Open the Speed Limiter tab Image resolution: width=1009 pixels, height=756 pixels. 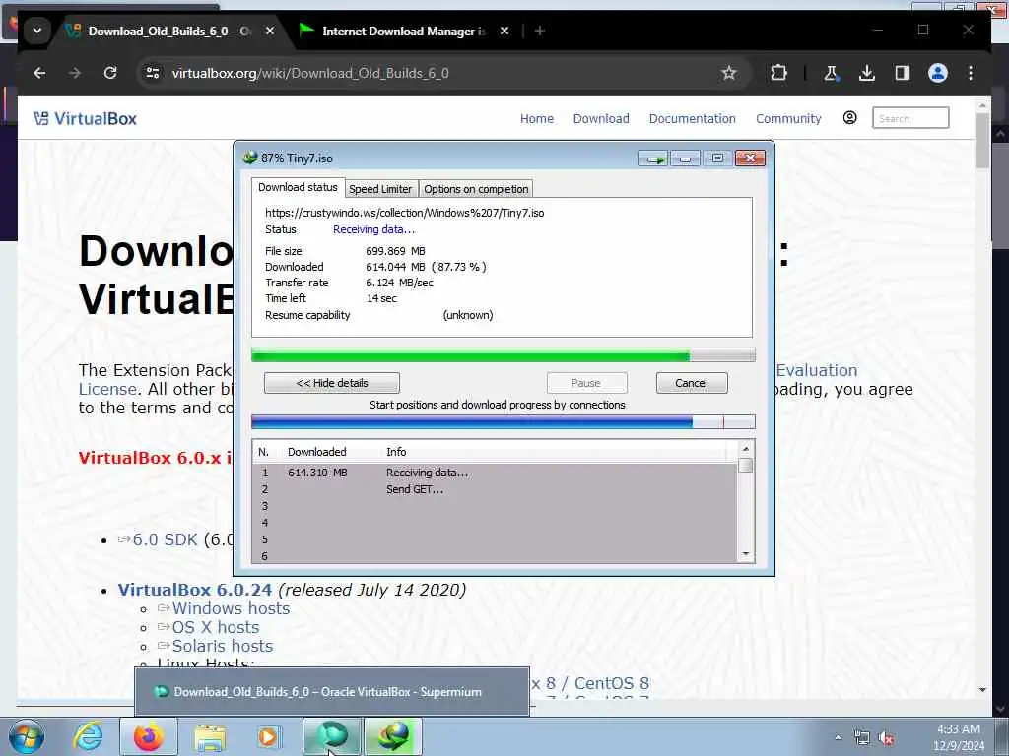380,189
